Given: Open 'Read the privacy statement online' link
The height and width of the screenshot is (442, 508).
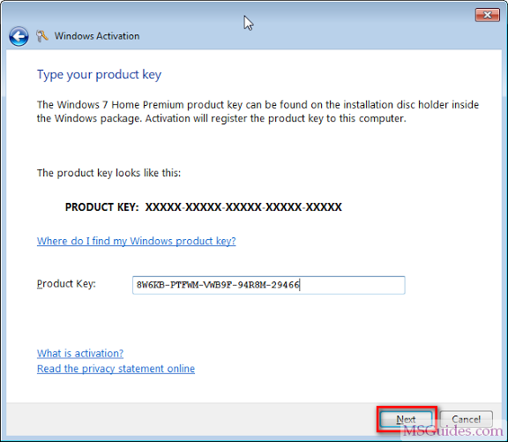Looking at the screenshot, I should pos(116,369).
